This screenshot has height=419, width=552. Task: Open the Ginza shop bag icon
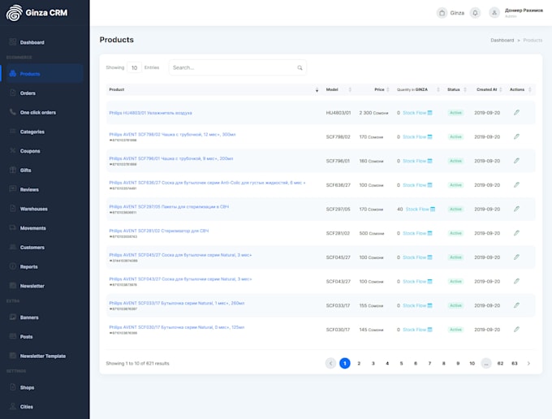pos(442,13)
